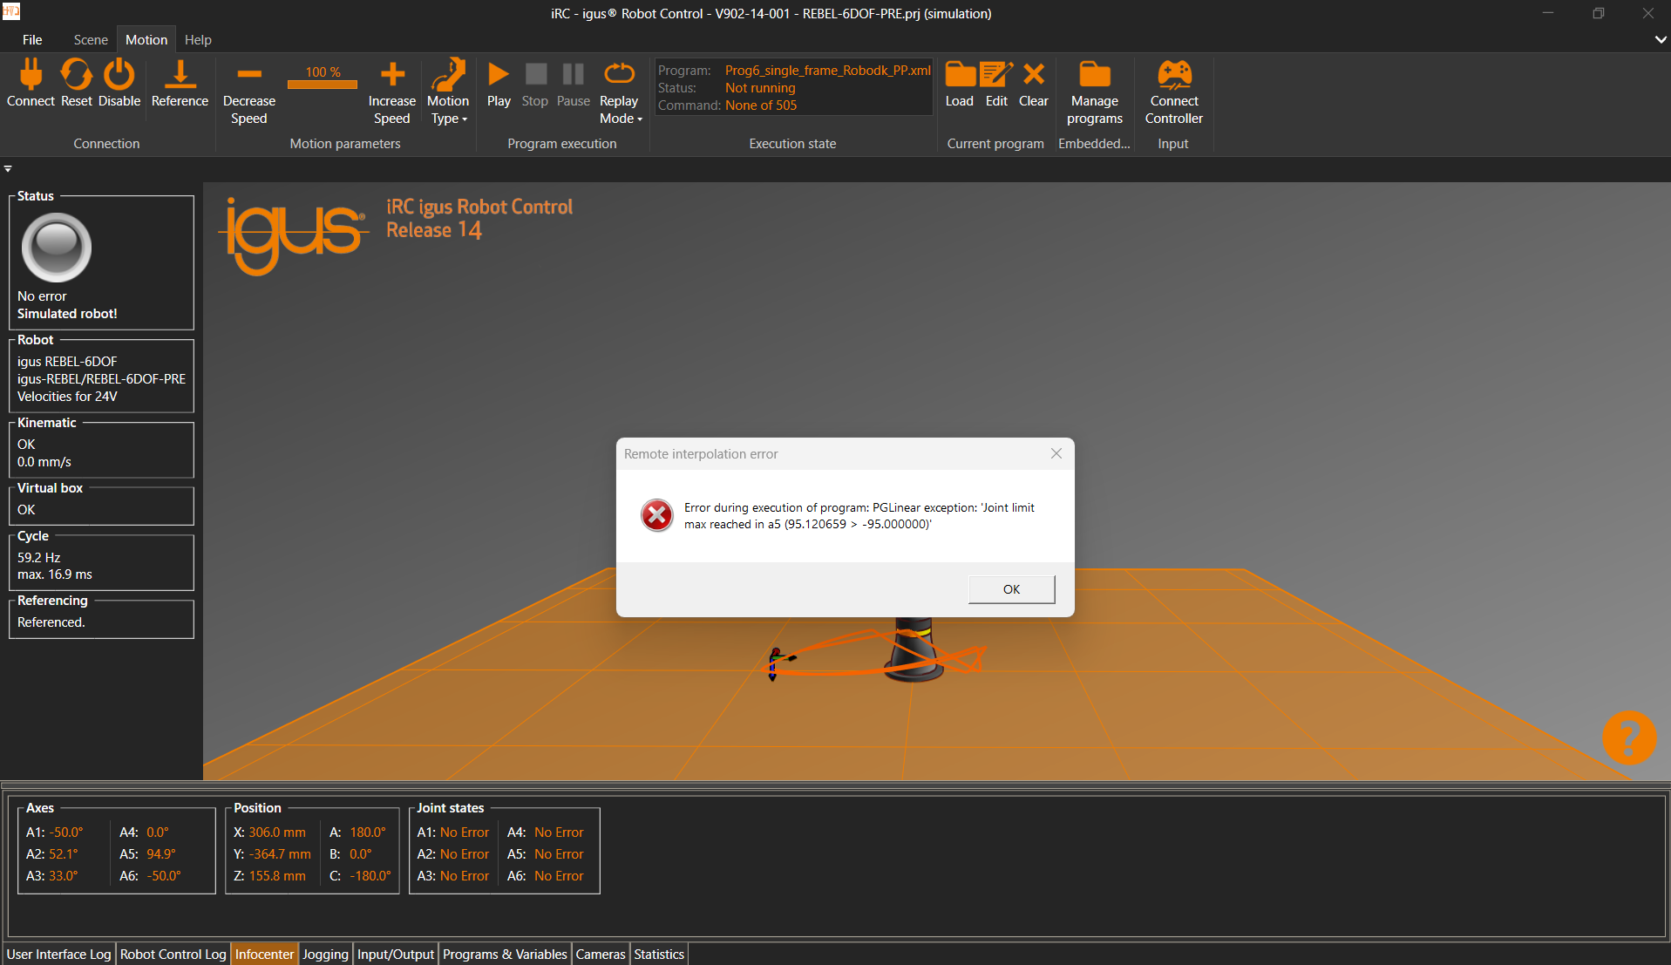Start the program with Play
The image size is (1671, 965).
[499, 84]
